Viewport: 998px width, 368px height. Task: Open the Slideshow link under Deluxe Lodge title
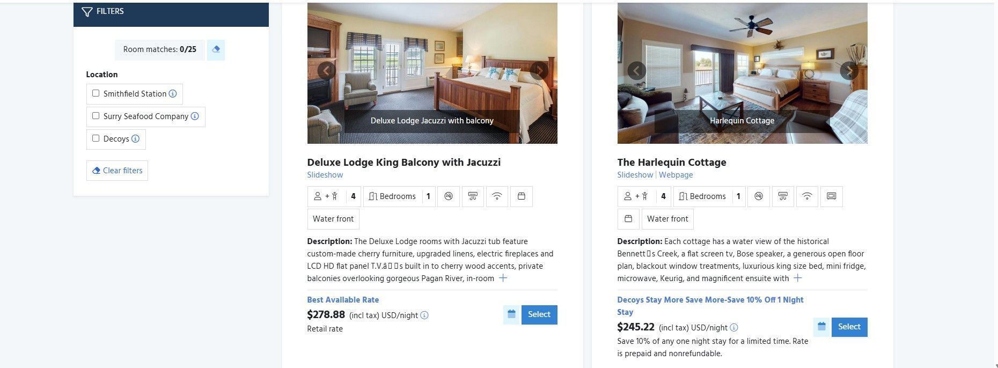(325, 174)
